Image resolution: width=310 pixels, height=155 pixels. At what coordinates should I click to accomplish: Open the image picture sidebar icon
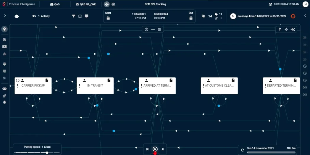(x=4, y=47)
